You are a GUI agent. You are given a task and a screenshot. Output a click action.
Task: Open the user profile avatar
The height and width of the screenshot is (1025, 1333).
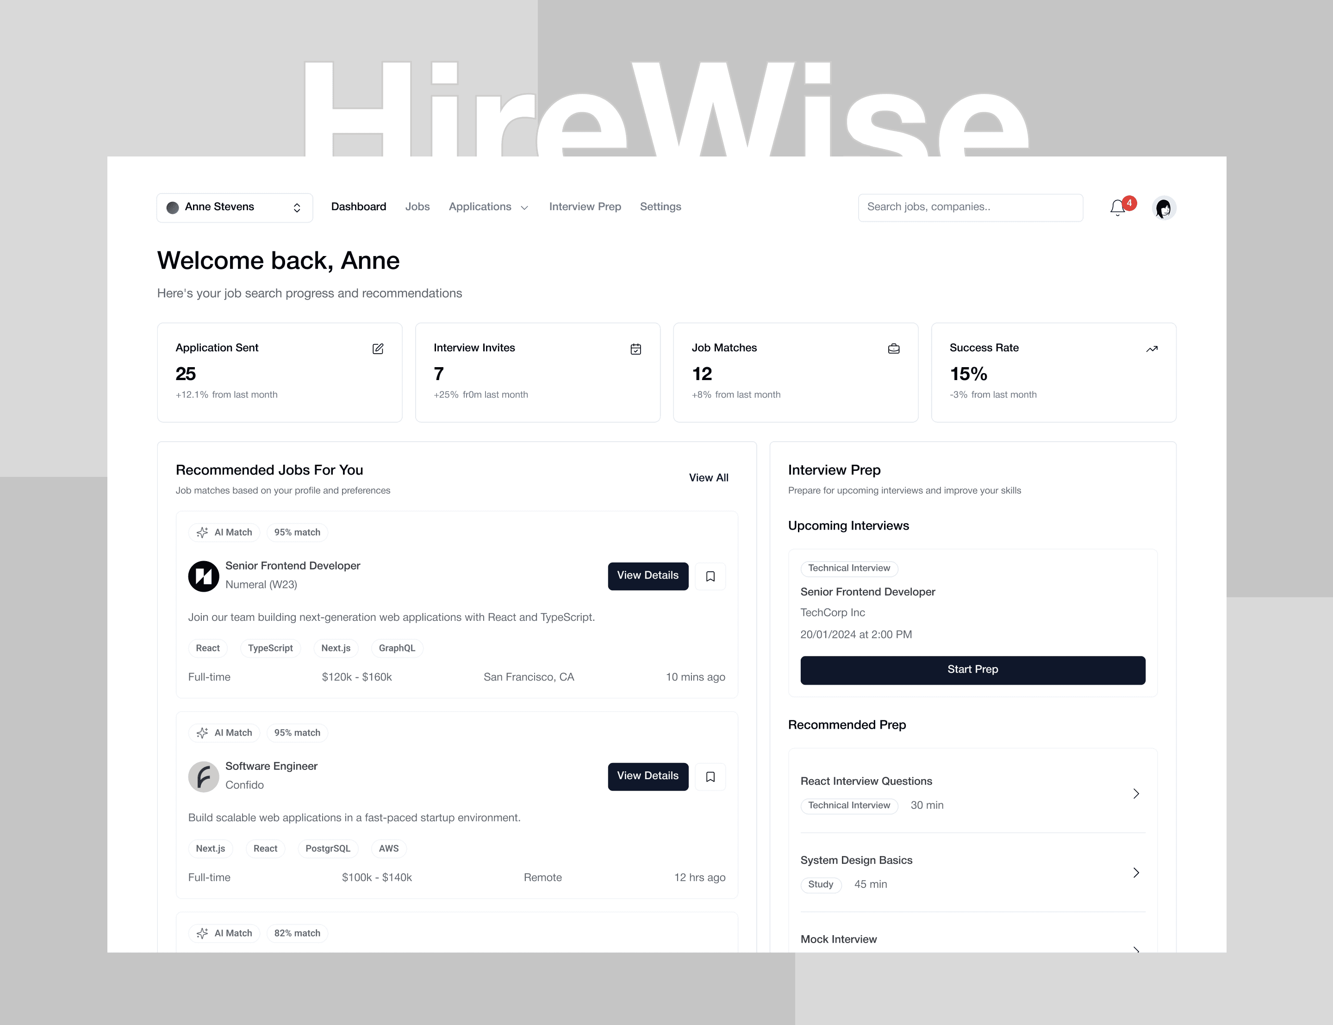[1164, 208]
